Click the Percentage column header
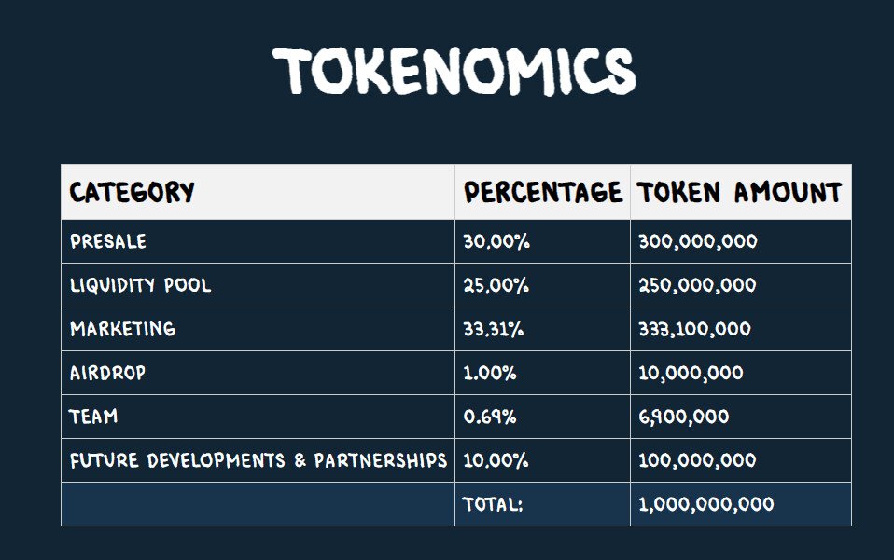The image size is (894, 560). (x=543, y=193)
